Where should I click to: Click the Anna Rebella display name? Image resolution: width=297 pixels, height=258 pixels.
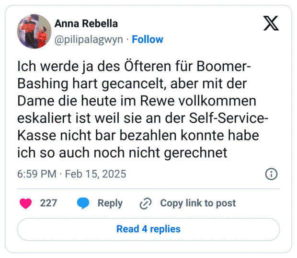point(86,24)
